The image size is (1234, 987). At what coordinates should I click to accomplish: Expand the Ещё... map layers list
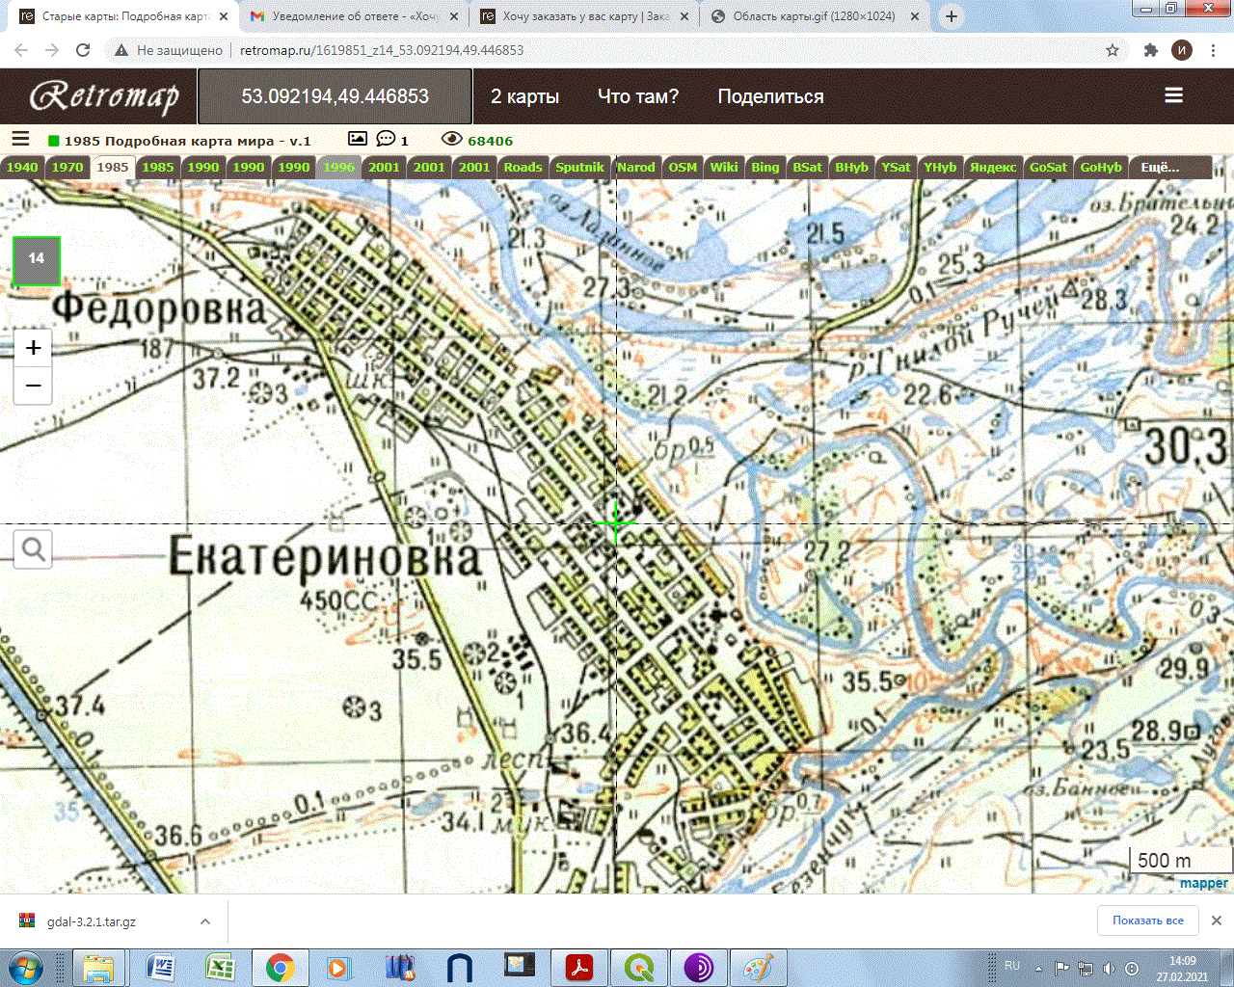(x=1160, y=167)
